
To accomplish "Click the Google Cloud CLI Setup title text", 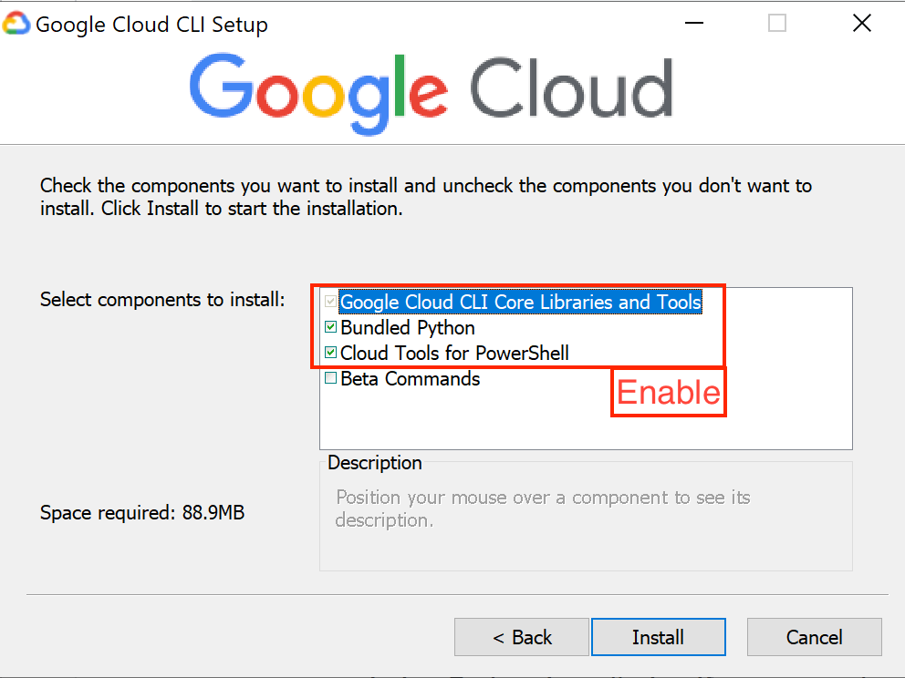I will [151, 25].
